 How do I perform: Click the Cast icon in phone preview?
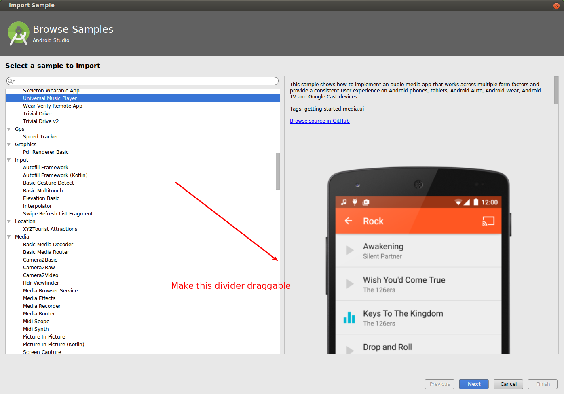[488, 221]
